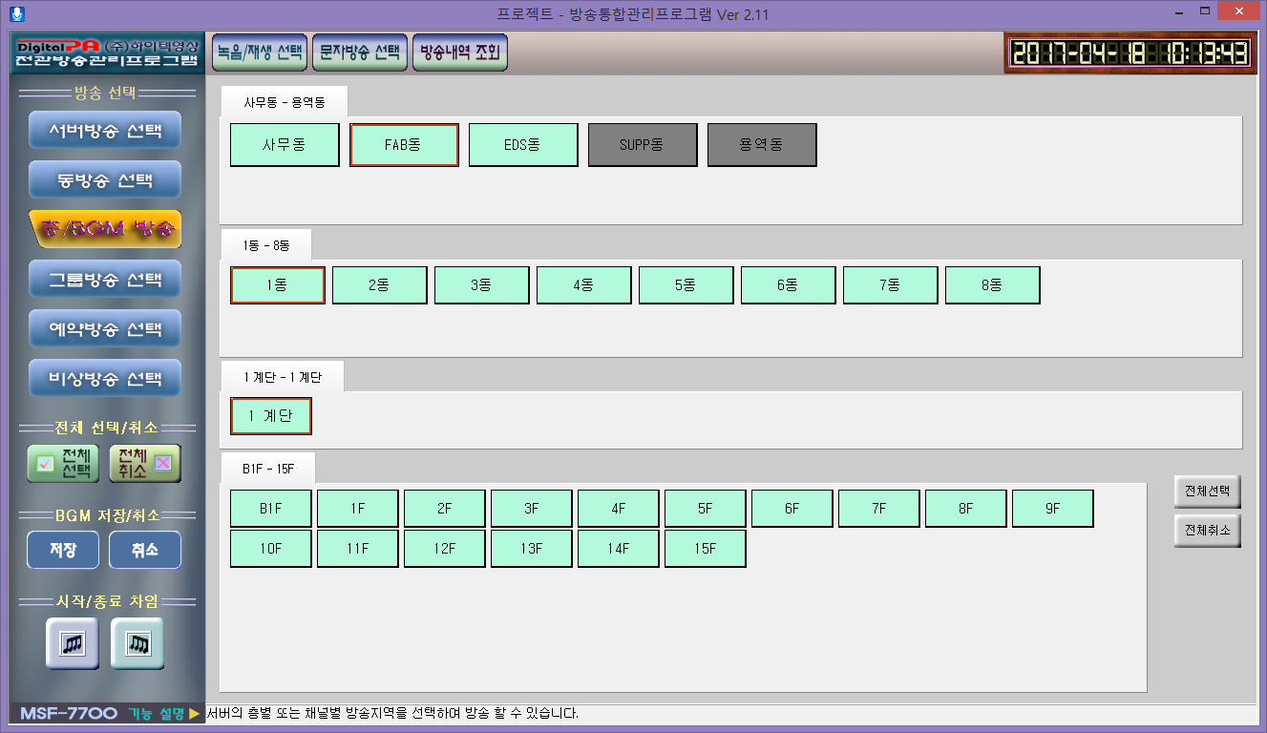This screenshot has width=1267, height=733.
Task: Click the gray 전체선택 button beside floors
Action: coord(1208,492)
